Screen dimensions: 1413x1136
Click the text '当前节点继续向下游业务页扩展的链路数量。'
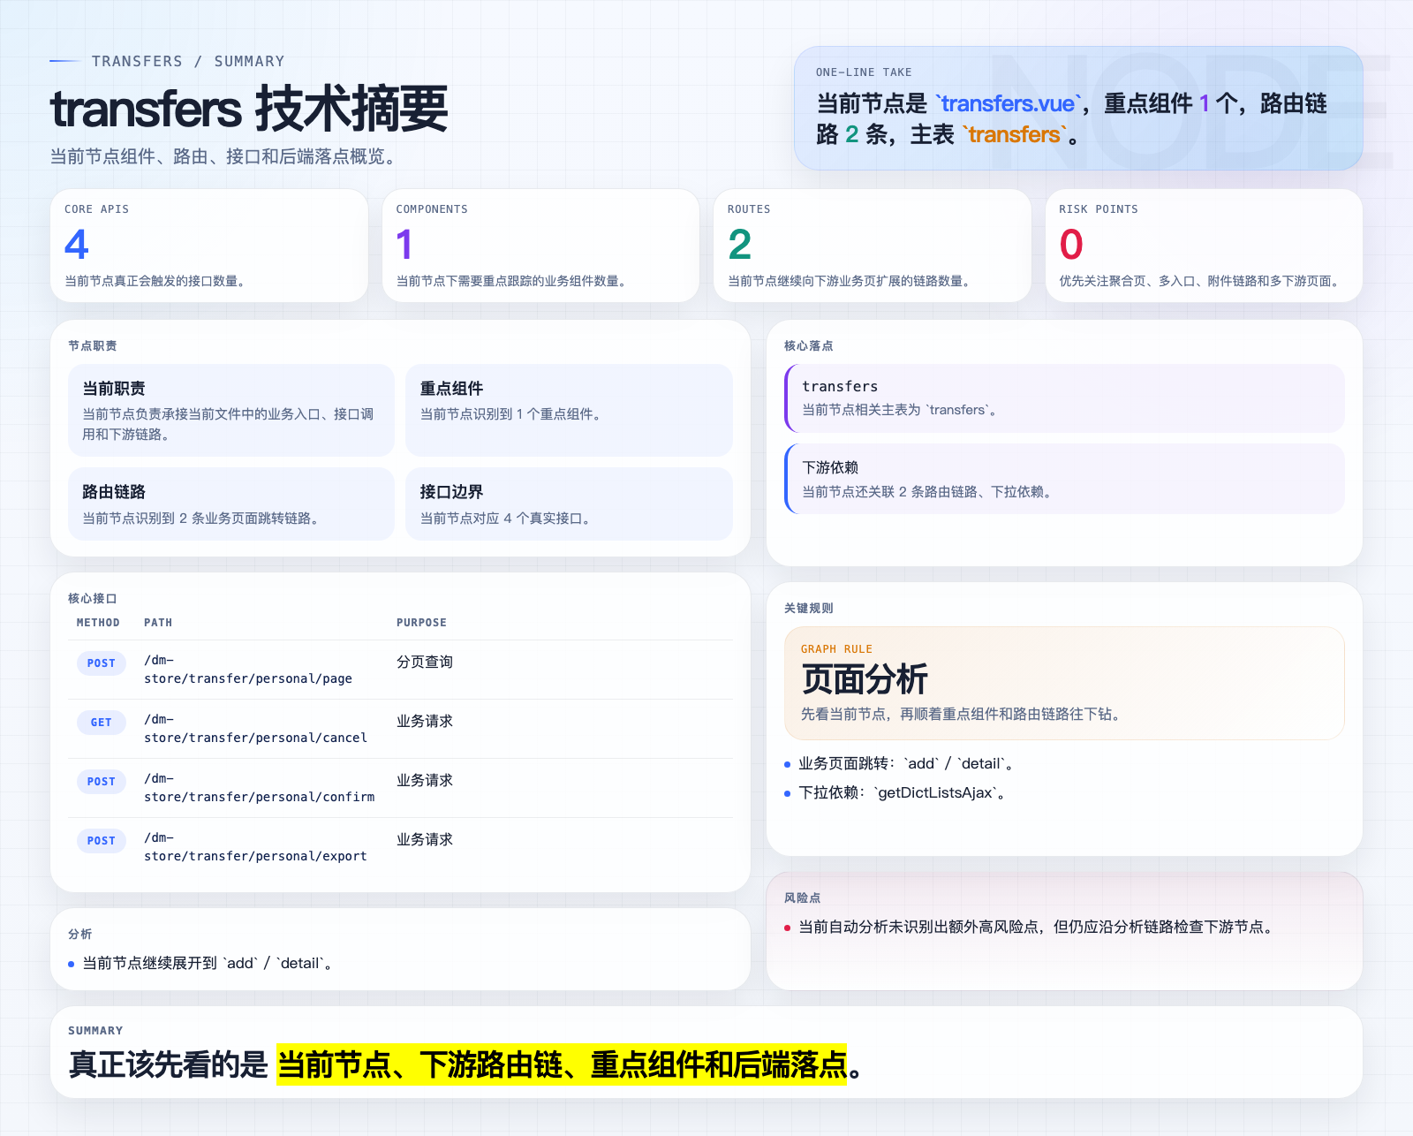[x=850, y=281]
